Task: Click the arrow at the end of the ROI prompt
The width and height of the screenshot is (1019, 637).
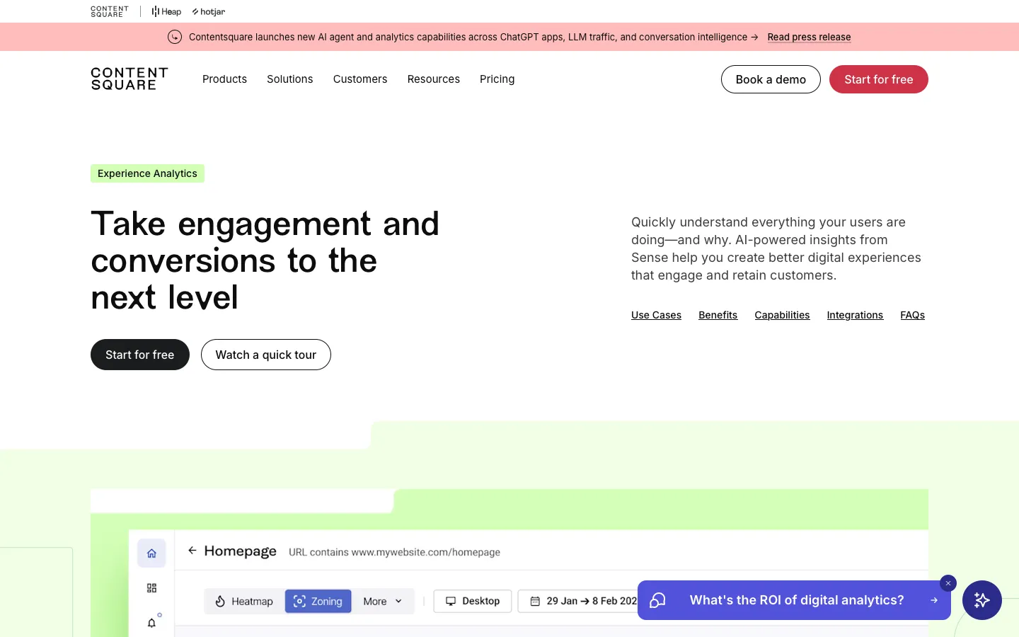Action: click(x=934, y=600)
